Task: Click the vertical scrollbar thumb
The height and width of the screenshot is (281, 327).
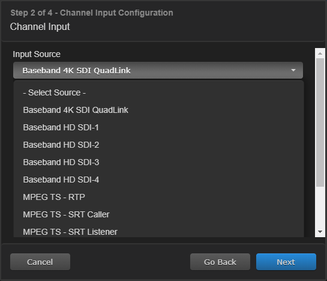Action: pyautogui.click(x=320, y=122)
